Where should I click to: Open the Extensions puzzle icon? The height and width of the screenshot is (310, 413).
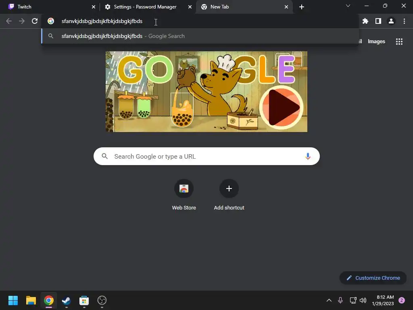[x=365, y=21]
